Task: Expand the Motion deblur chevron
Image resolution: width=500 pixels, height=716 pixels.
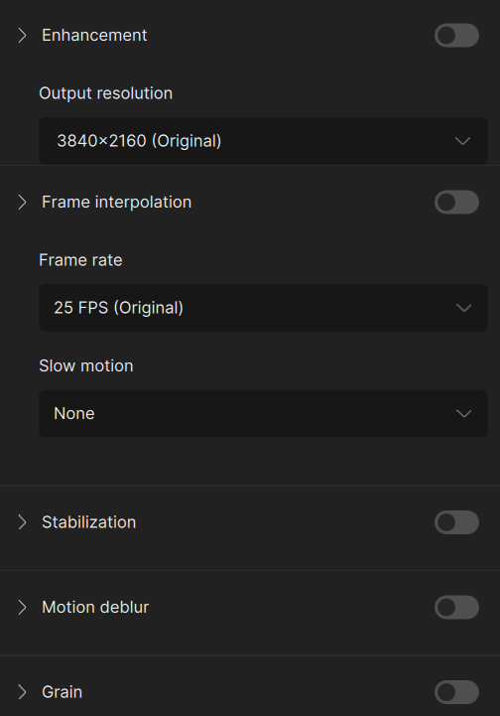Action: pyautogui.click(x=22, y=608)
